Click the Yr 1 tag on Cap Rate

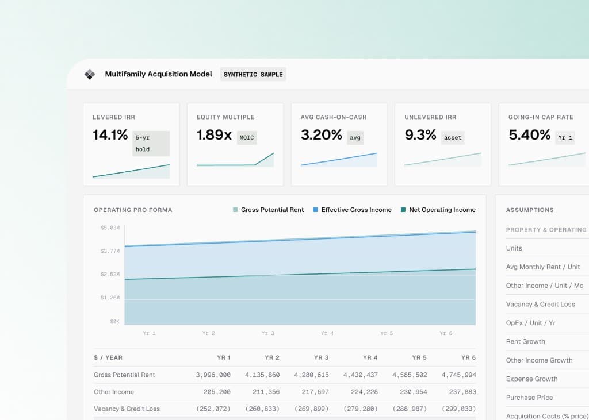(565, 138)
